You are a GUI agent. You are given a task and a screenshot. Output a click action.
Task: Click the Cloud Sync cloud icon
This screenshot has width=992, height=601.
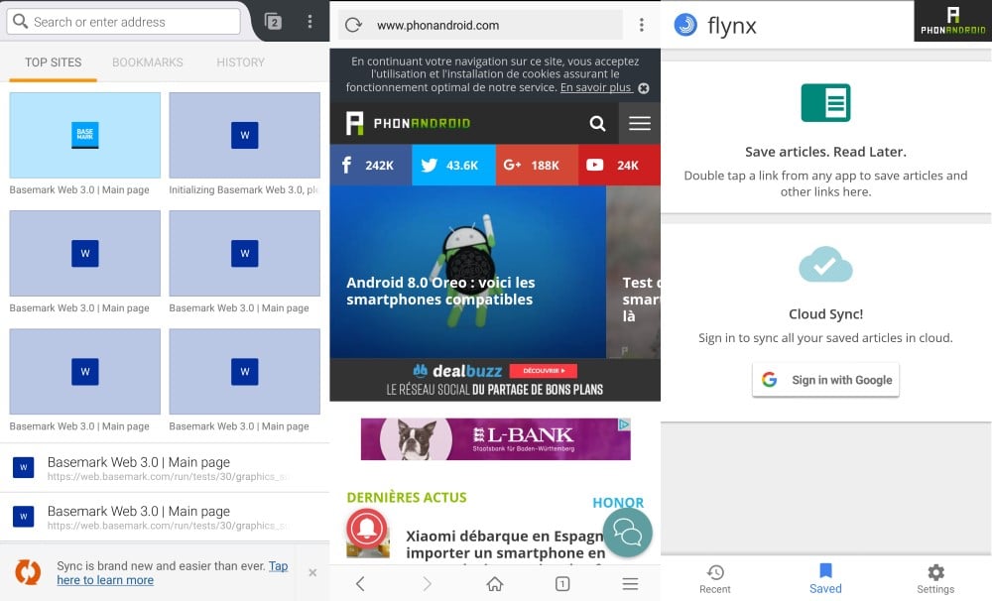[825, 265]
